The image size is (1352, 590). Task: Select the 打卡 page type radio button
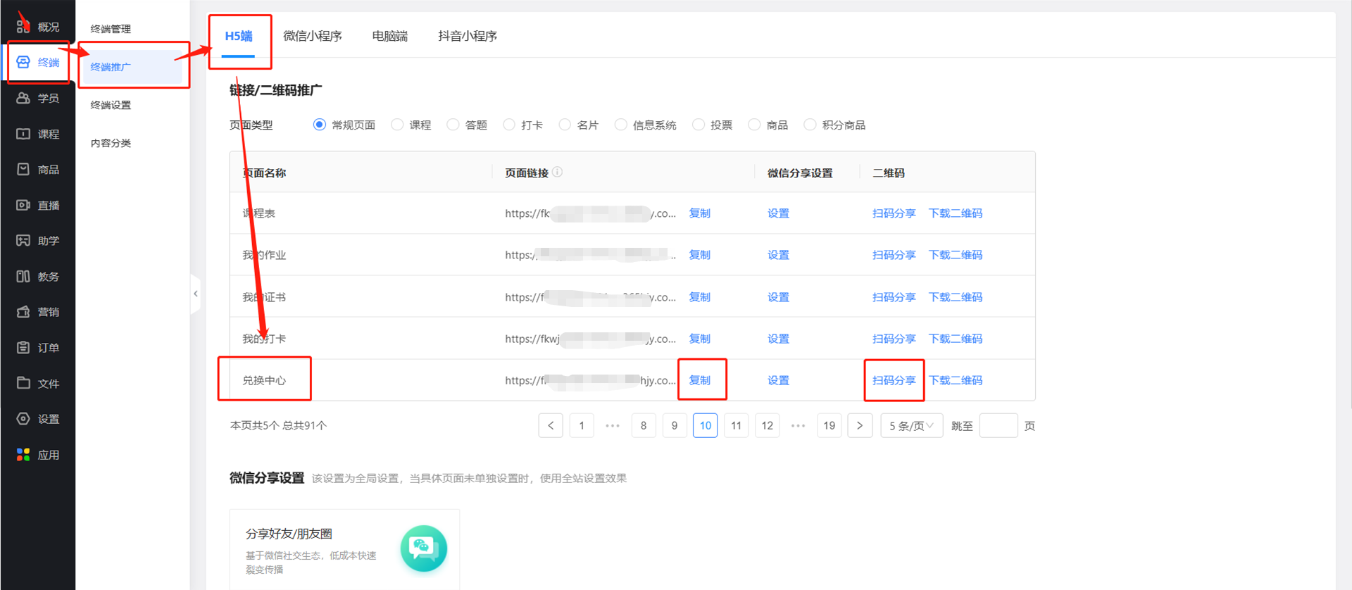tap(509, 125)
